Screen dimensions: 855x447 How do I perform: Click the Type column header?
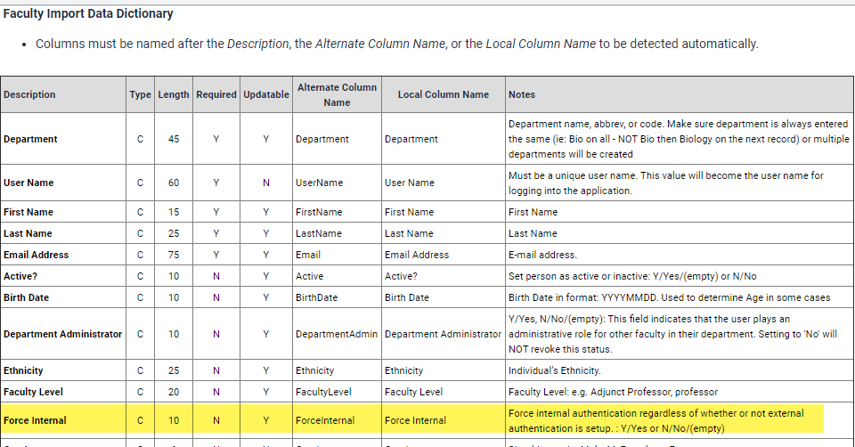(140, 94)
